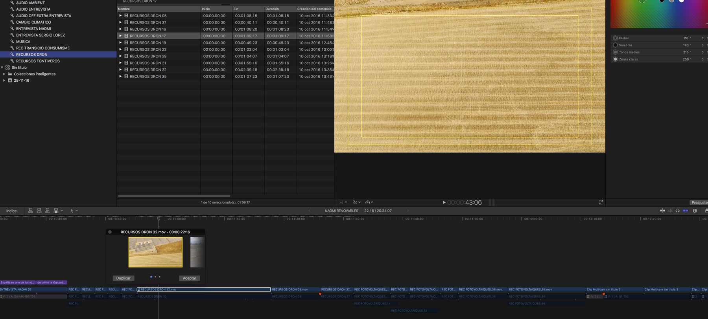Expand the 28-11-16 event
The height and width of the screenshot is (319, 708).
pyautogui.click(x=4, y=80)
